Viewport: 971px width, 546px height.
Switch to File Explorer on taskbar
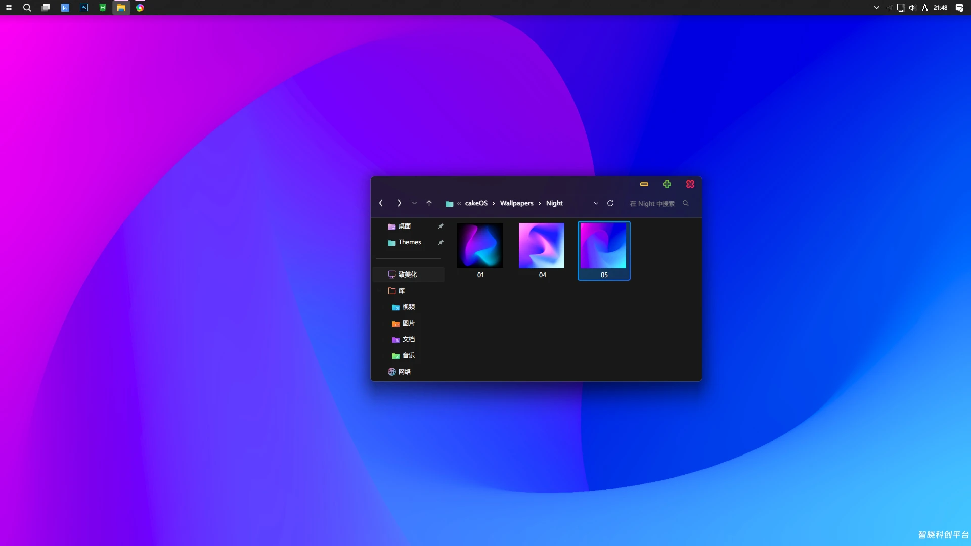121,8
